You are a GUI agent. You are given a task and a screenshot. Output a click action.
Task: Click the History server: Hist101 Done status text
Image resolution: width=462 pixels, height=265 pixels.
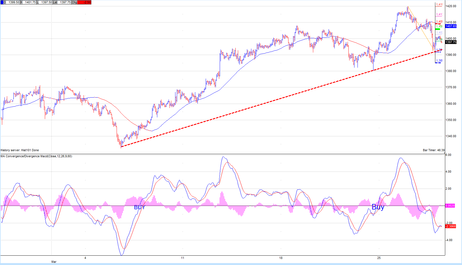[20, 150]
